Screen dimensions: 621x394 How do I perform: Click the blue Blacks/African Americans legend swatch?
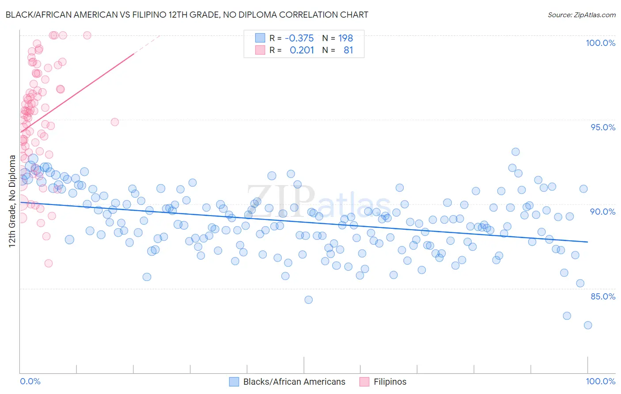(234, 382)
